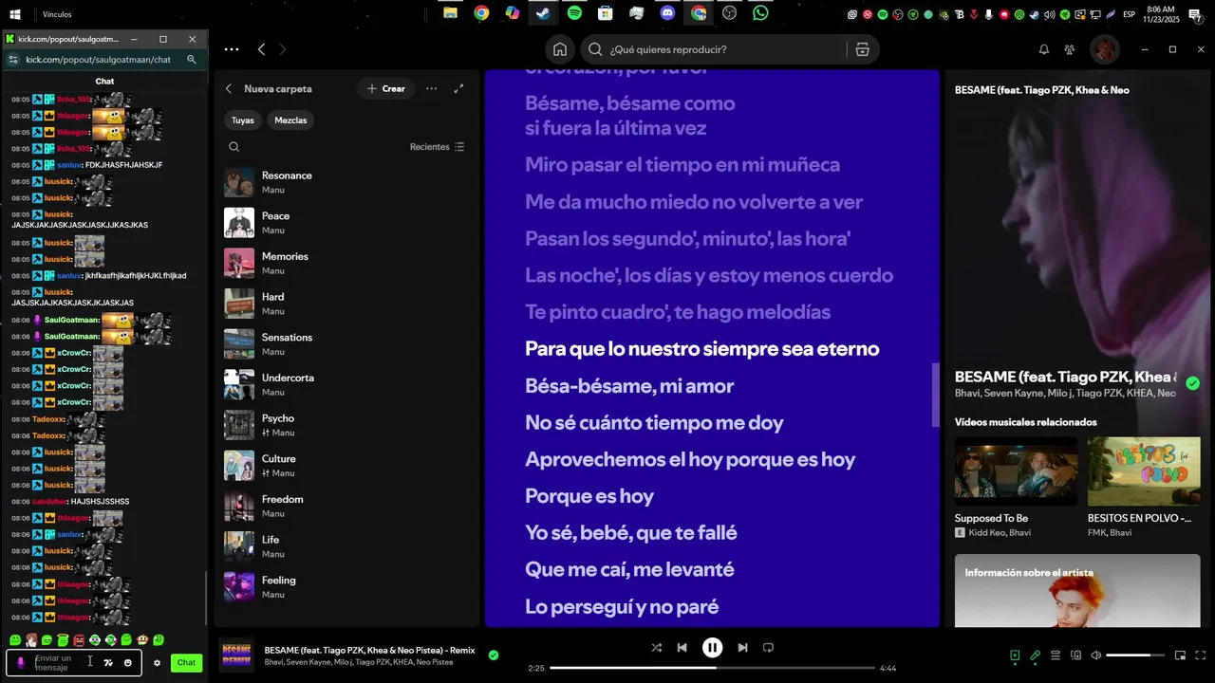Click the purple microphone icon in chat box
Viewport: 1215px width, 683px height.
[21, 663]
